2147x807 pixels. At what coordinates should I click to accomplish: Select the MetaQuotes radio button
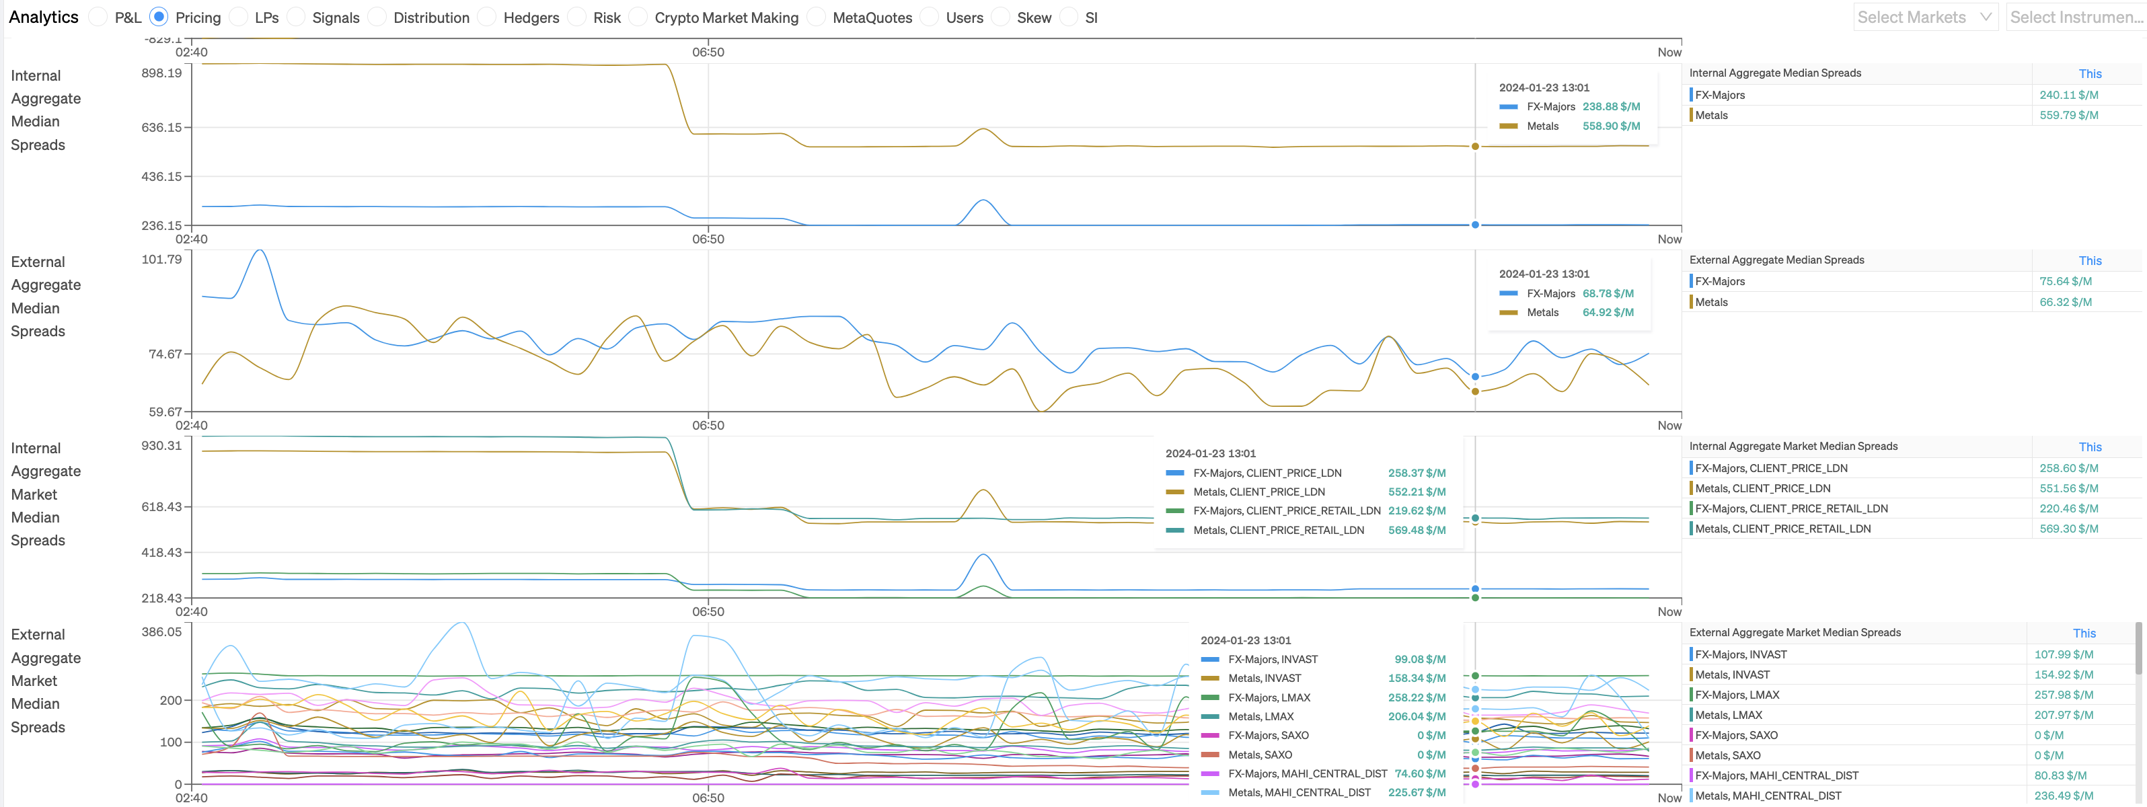(817, 17)
